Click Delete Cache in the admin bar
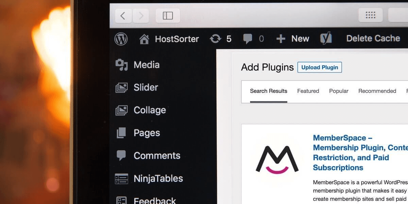 [373, 38]
